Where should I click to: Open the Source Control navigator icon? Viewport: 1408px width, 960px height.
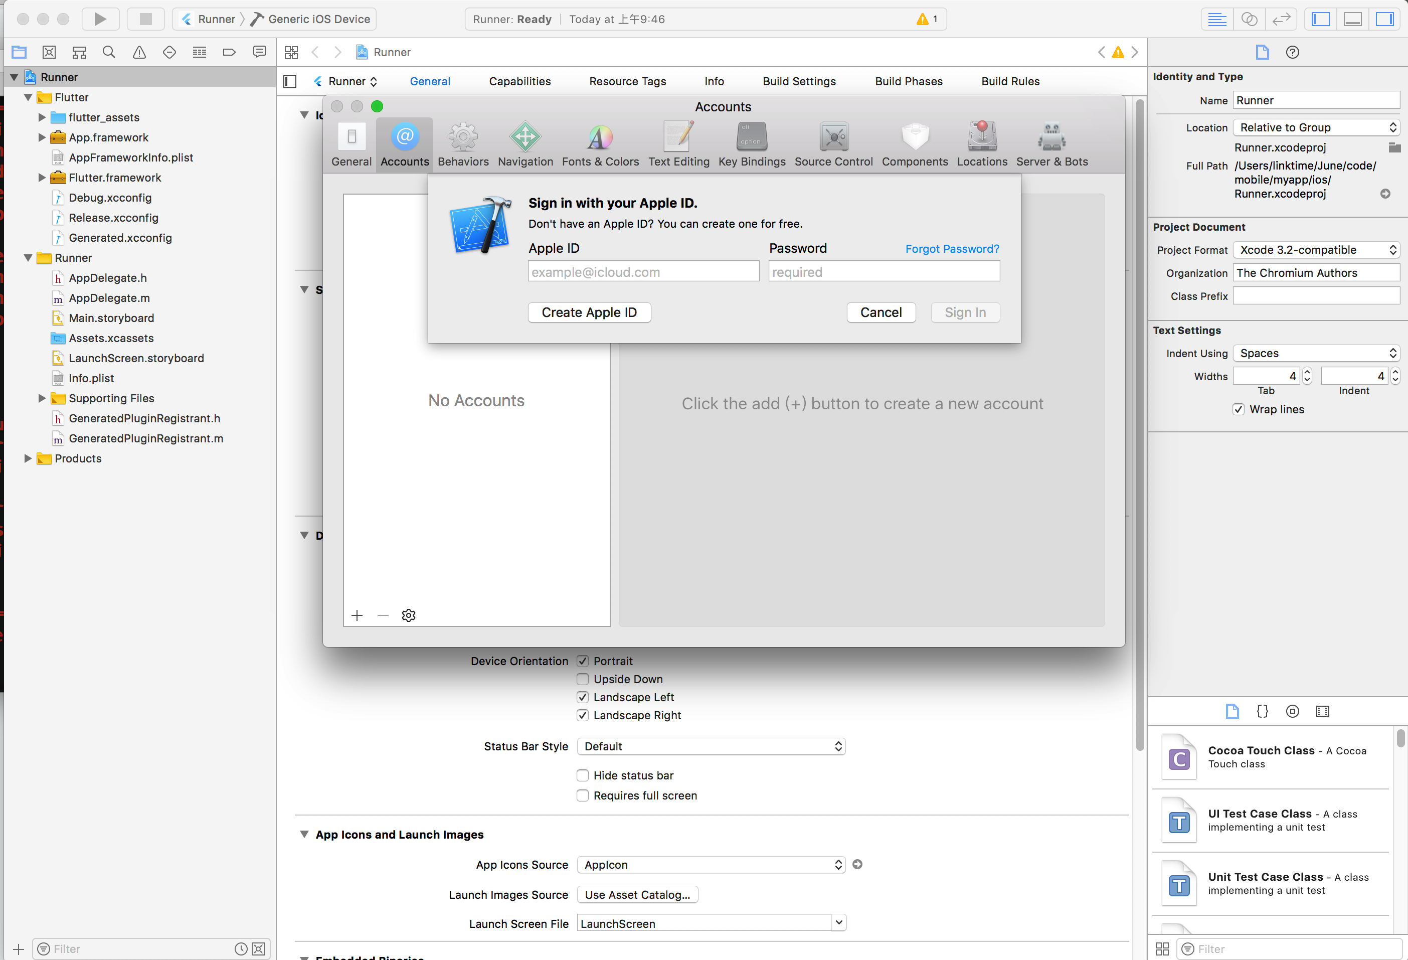(49, 52)
